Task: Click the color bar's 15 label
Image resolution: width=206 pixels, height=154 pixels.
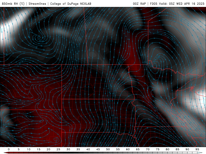Action: (x=38, y=149)
